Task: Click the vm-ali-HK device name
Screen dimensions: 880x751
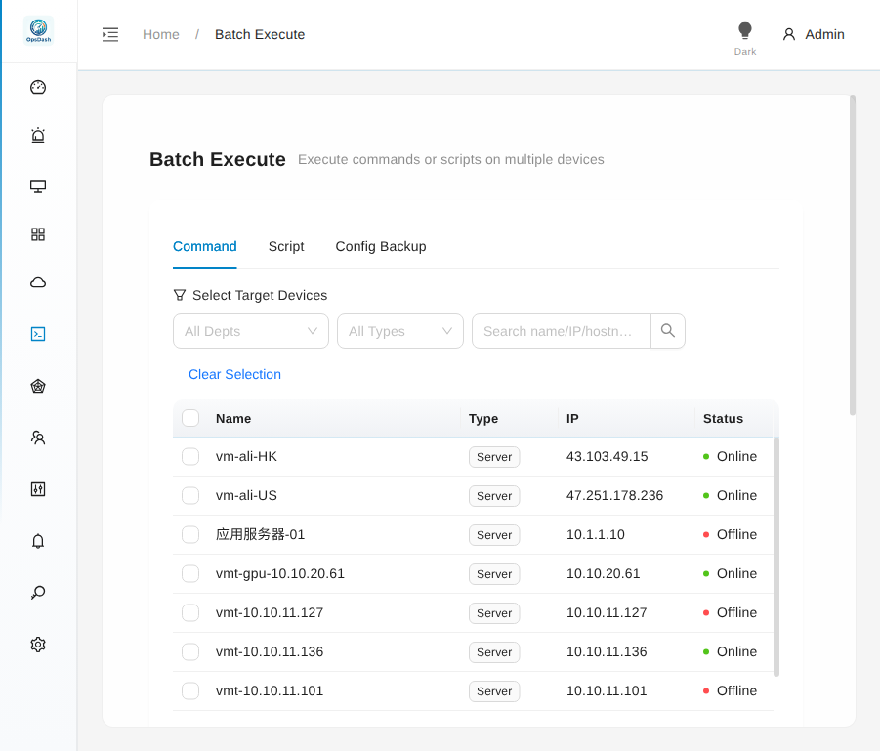Action: (246, 456)
